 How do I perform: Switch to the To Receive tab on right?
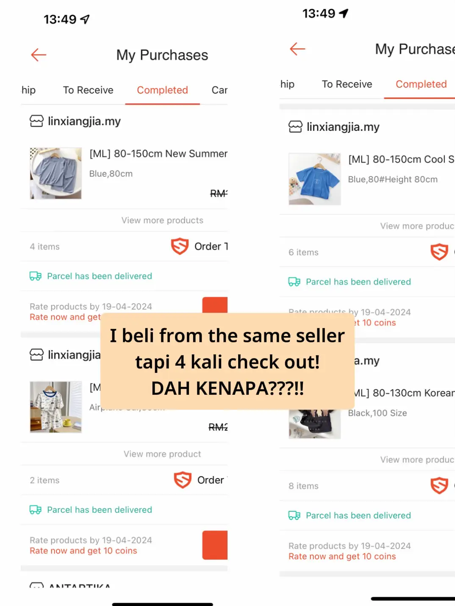click(347, 84)
